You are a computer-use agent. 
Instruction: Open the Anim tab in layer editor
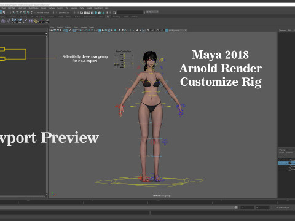[291, 150]
